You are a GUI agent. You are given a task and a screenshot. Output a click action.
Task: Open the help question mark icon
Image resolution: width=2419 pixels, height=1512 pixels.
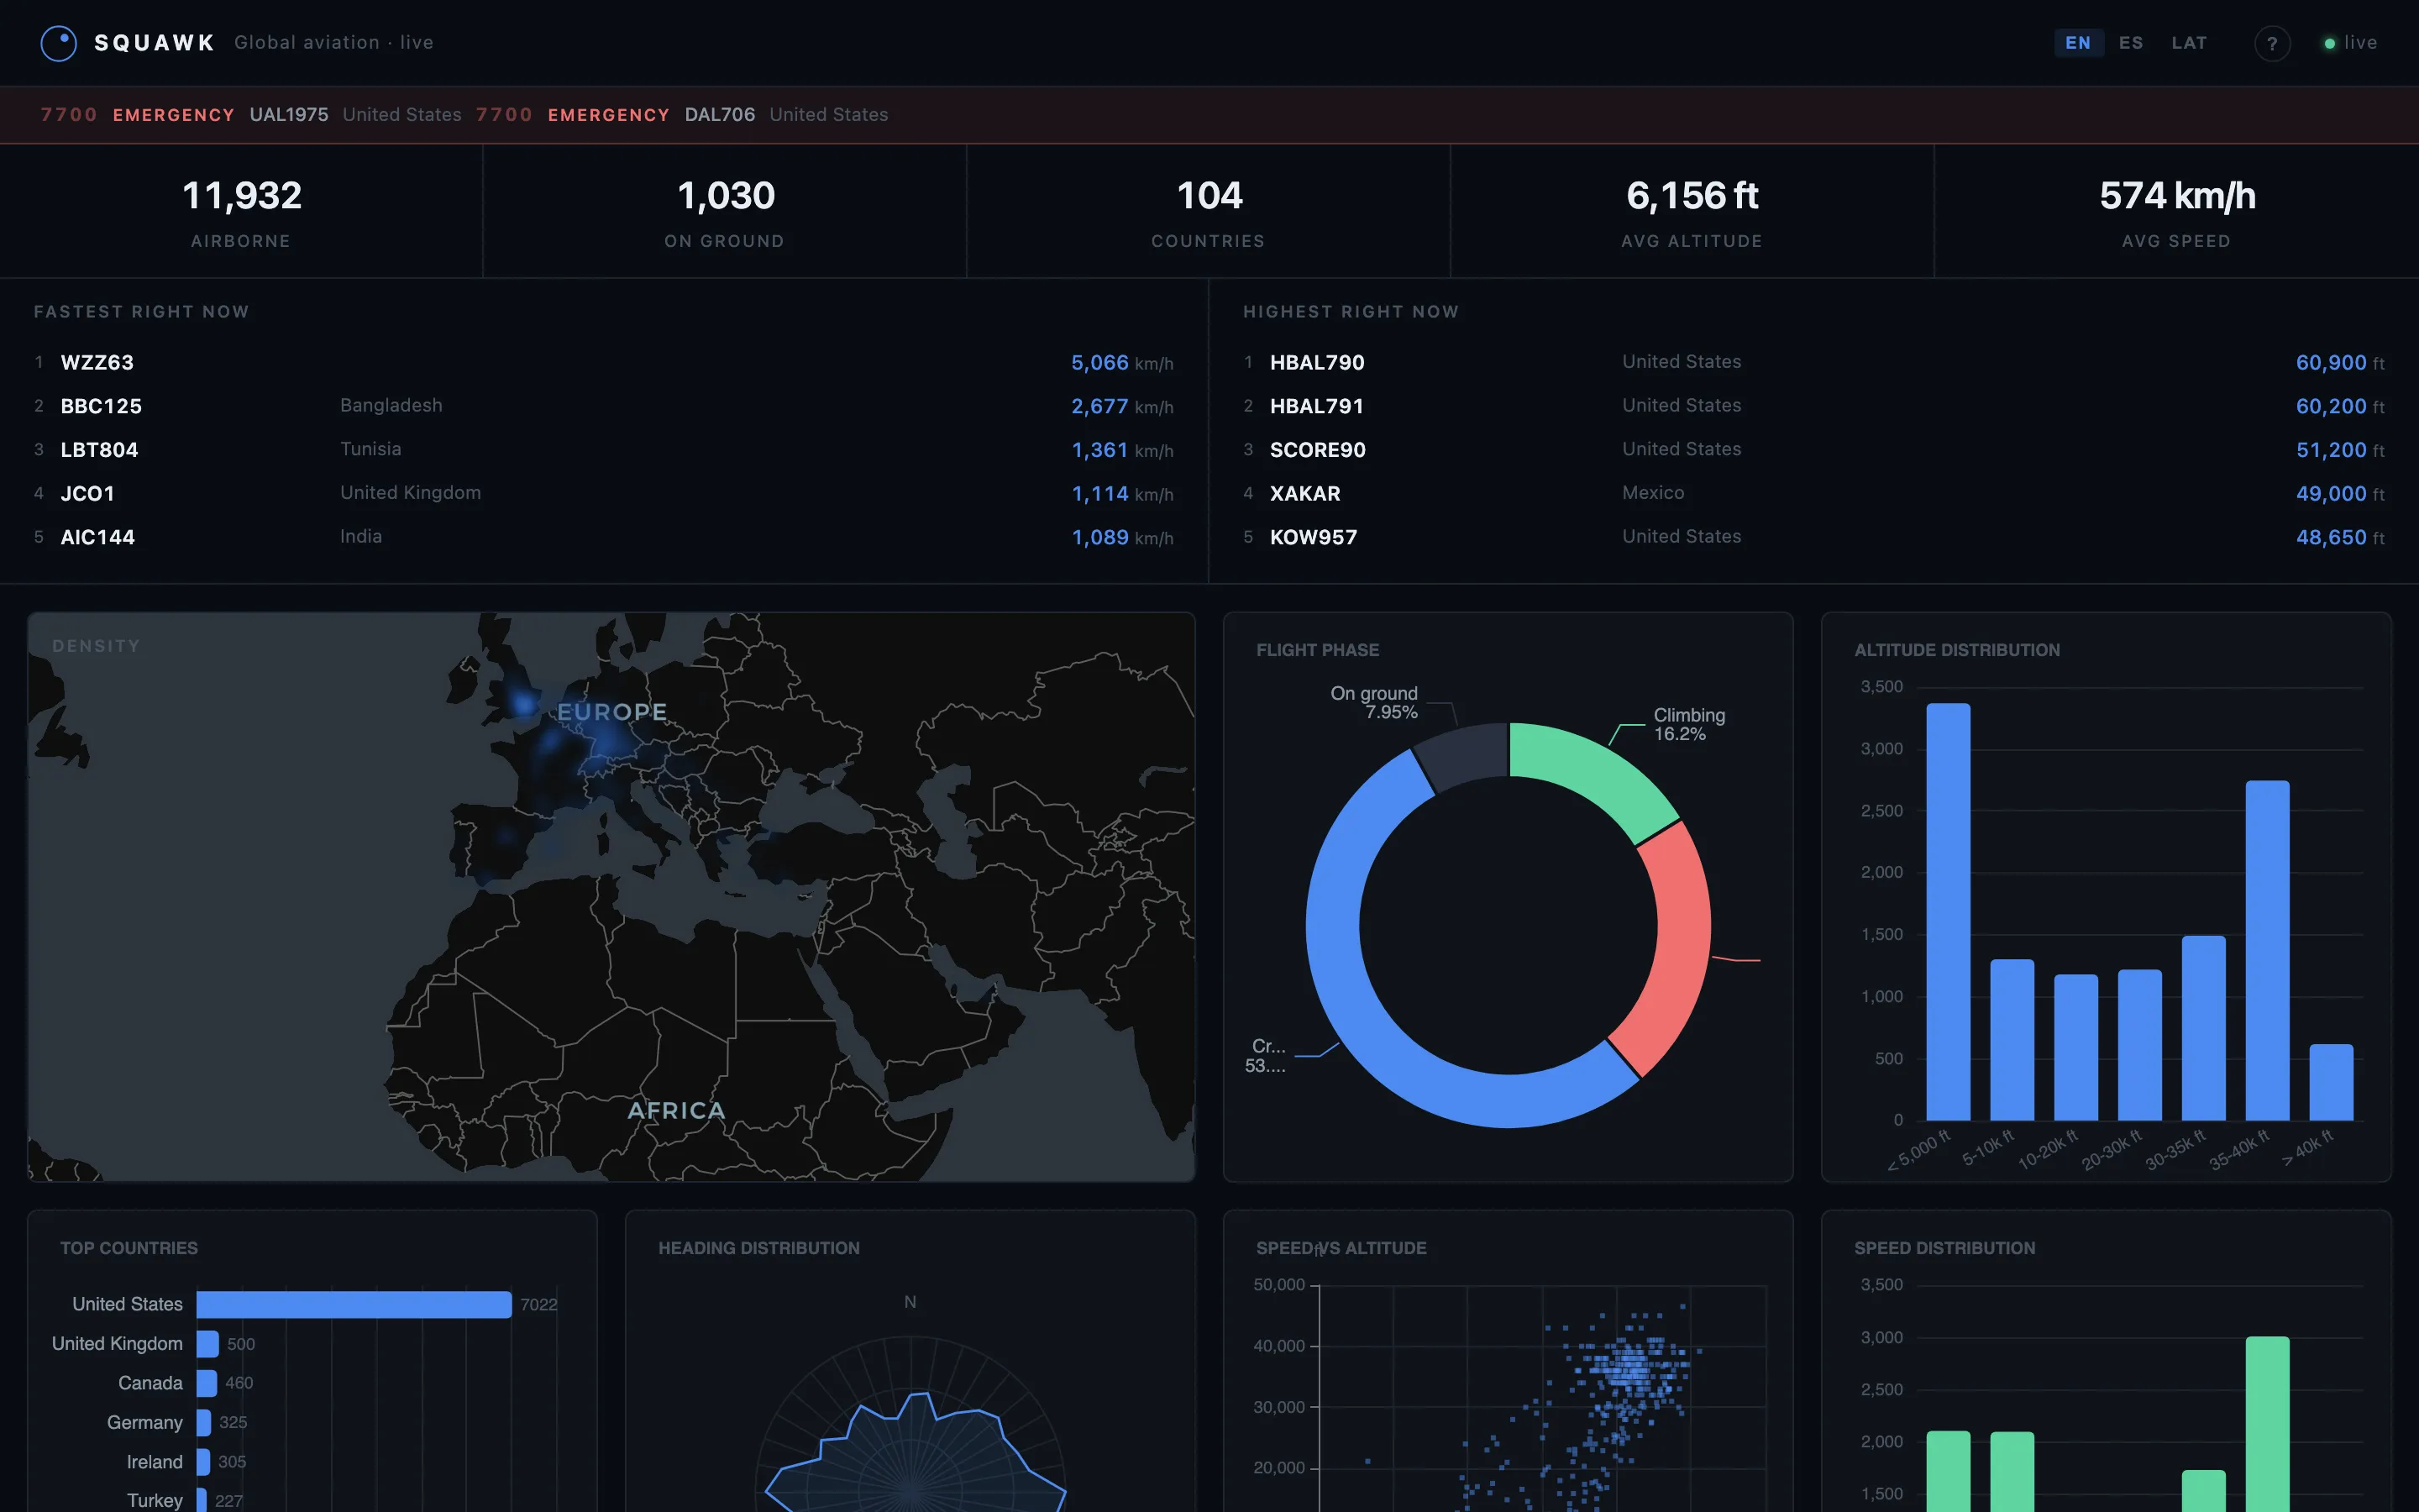(x=2272, y=43)
